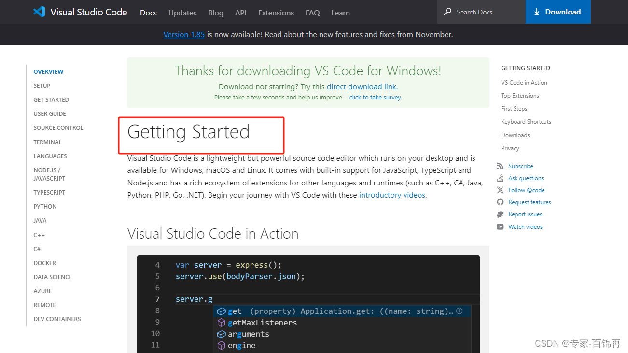Open the introductory videos link

click(x=392, y=195)
